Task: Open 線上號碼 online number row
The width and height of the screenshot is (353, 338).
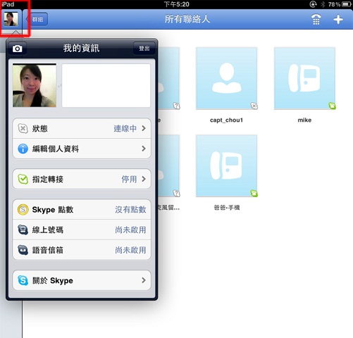Action: (x=82, y=230)
